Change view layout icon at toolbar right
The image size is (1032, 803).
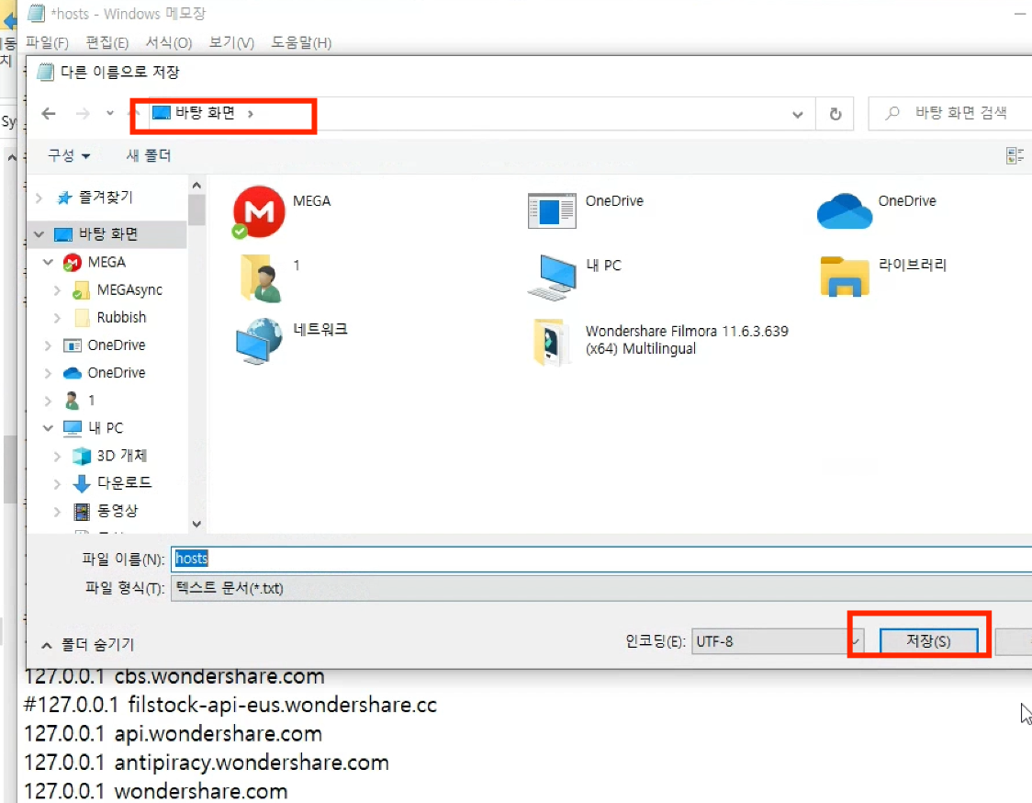coord(1015,155)
